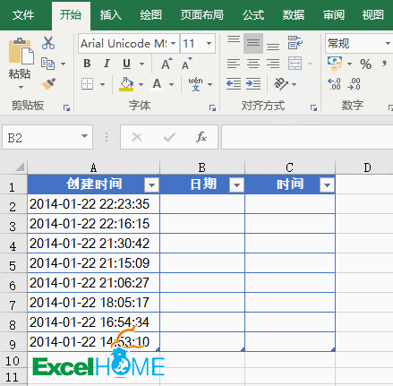Confirm formula entry checkmark icon

[169, 137]
